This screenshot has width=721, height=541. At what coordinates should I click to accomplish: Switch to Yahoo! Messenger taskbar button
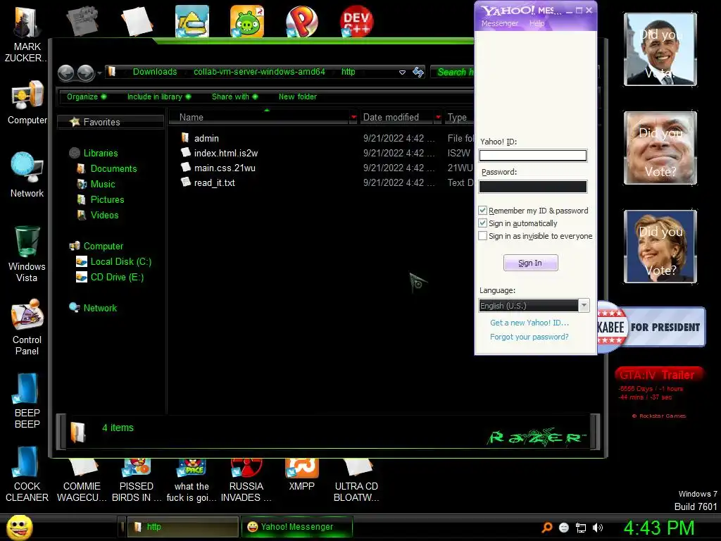pos(296,527)
